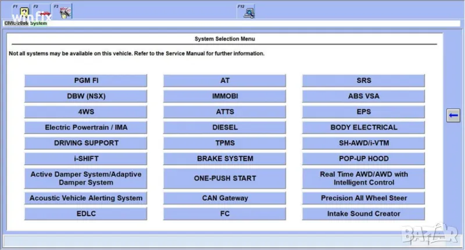Click the BRAKE SYSTEM button

pyautogui.click(x=224, y=159)
